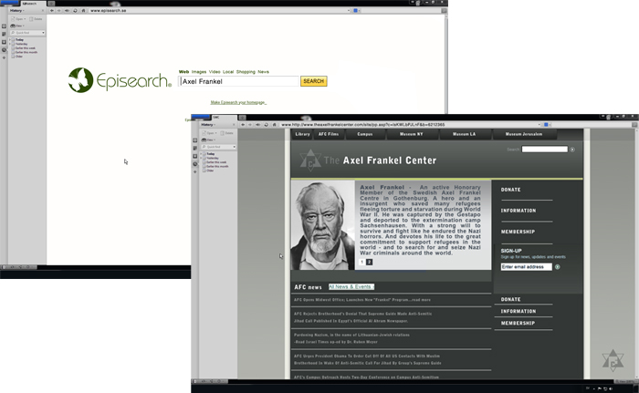Select Video tab on Episearch
Viewport: 639px width, 393px height.
[215, 72]
